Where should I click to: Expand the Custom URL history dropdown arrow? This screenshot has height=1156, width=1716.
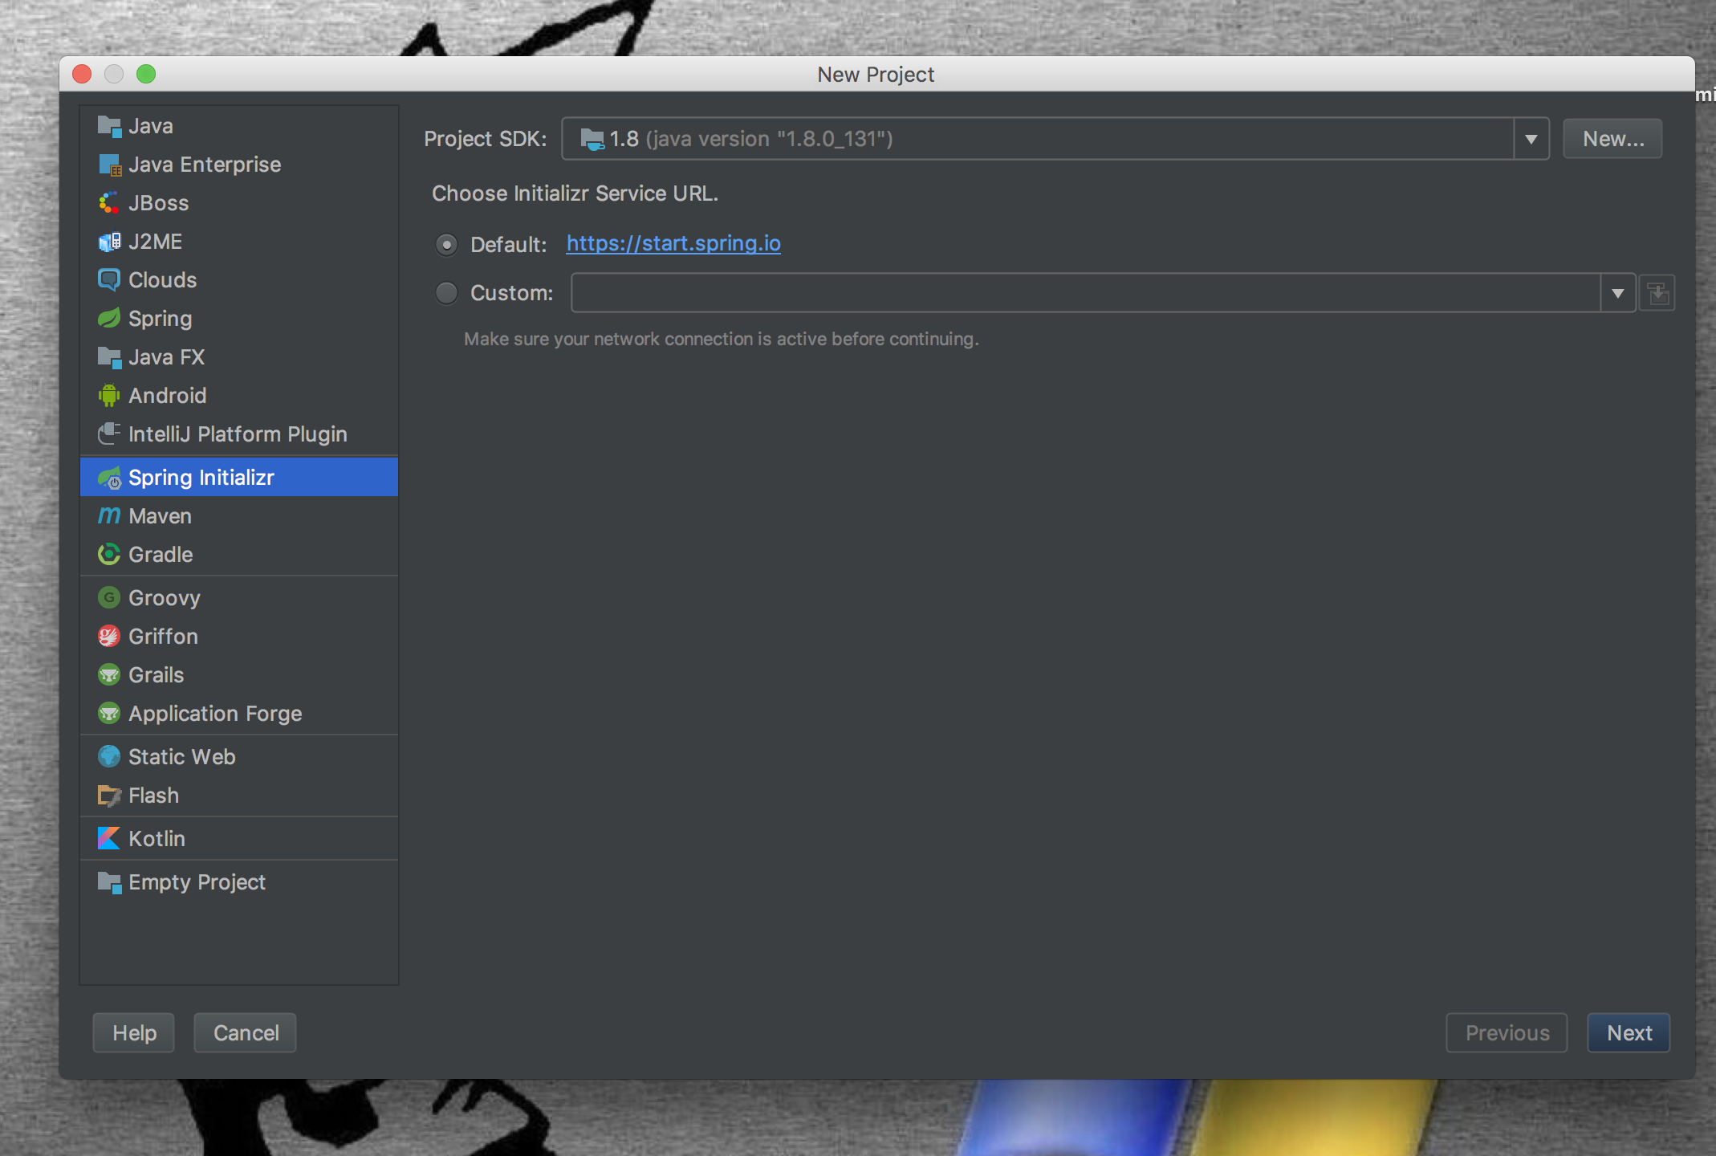(1617, 293)
